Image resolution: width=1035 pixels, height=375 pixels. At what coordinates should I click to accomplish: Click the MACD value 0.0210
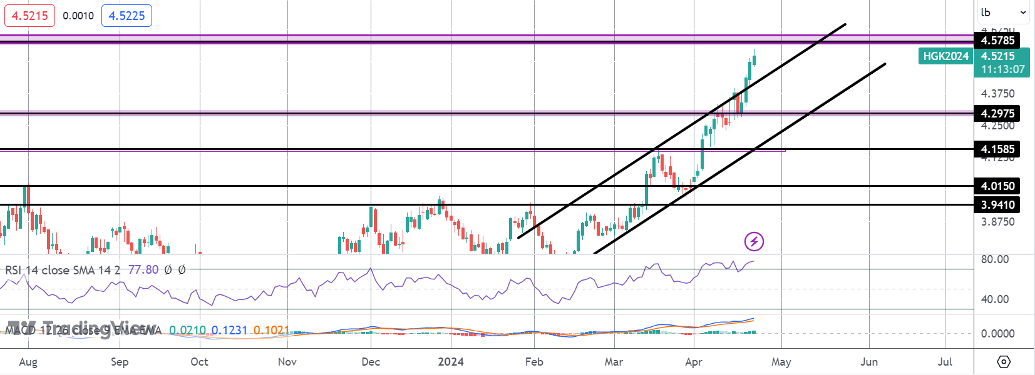187,330
